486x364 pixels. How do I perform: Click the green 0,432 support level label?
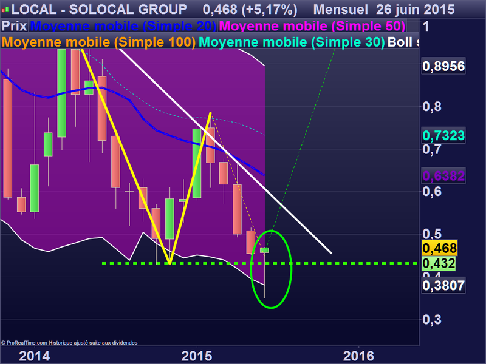click(x=439, y=263)
